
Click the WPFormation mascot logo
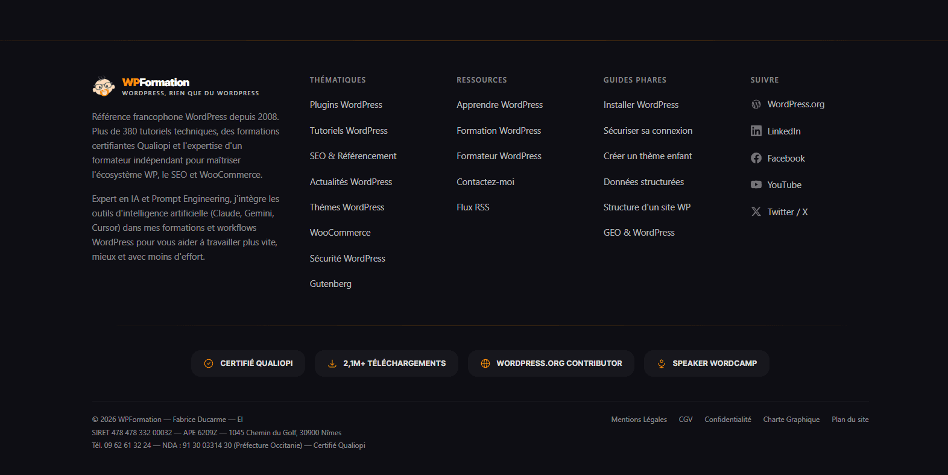(104, 86)
